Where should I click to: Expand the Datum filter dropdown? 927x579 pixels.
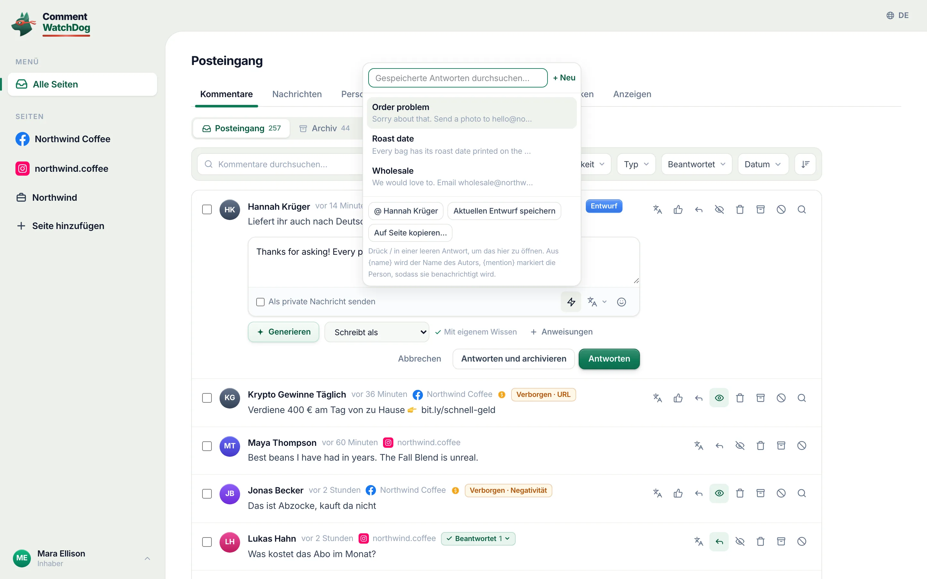(x=763, y=164)
